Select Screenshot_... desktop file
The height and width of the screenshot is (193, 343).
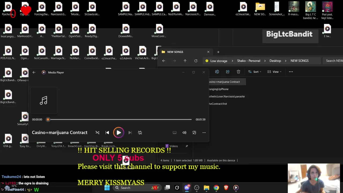277,9
